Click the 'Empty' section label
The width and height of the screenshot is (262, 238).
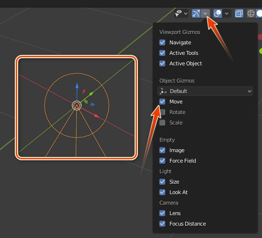pyautogui.click(x=167, y=140)
